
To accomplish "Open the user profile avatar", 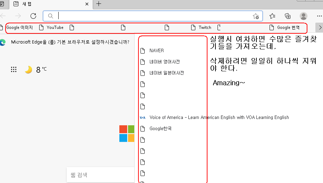I will [x=304, y=16].
